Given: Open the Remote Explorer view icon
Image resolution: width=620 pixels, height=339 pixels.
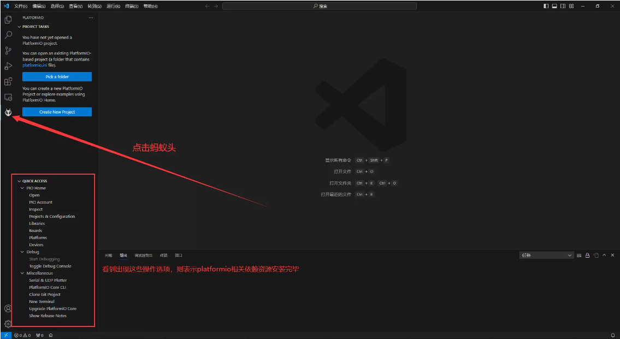Looking at the screenshot, I should click(8, 97).
